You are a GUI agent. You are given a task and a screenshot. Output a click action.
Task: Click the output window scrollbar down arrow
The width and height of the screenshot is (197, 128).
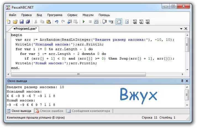click(187, 105)
